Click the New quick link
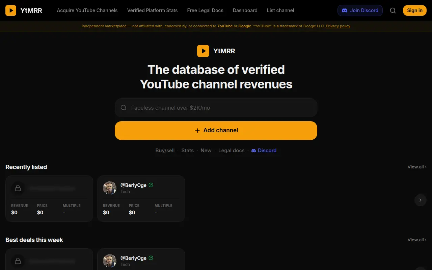Viewport: 432px width, 270px height. click(206, 151)
